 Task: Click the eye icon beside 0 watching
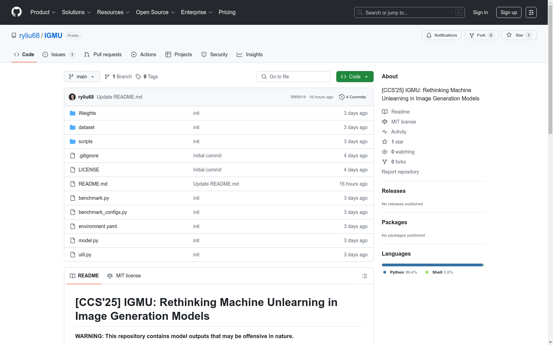pyautogui.click(x=385, y=152)
